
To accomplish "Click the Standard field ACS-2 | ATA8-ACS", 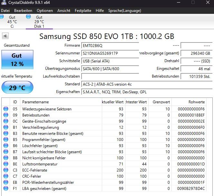I will coord(147,84).
